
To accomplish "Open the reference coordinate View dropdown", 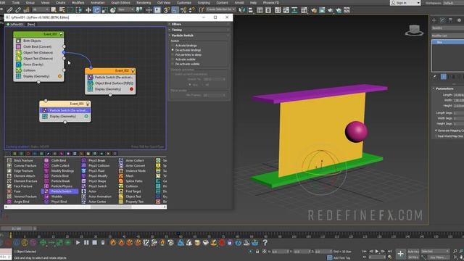I will coord(125,9).
